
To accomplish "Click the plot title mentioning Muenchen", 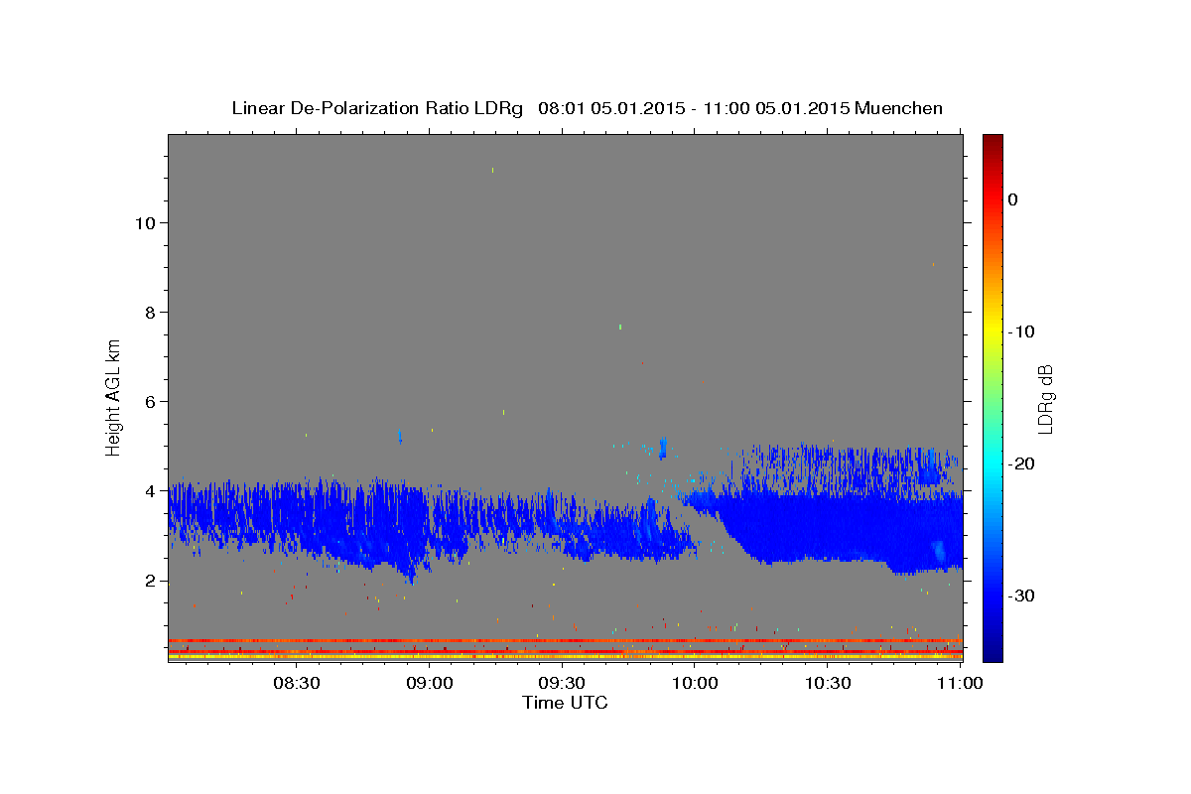I will (x=587, y=108).
